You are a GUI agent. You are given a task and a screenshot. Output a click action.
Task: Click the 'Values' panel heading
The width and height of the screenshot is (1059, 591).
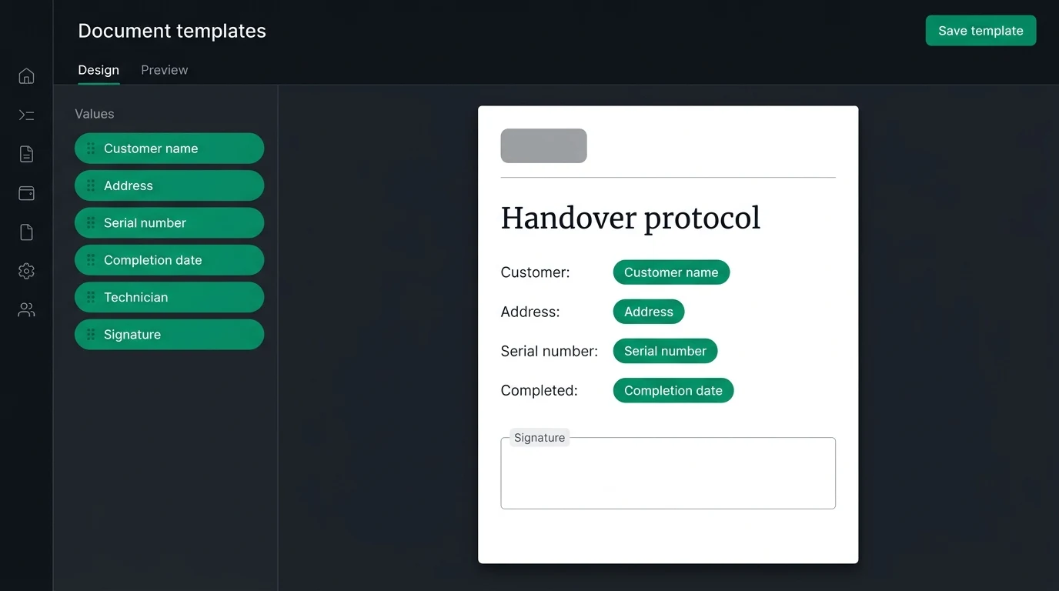(94, 114)
